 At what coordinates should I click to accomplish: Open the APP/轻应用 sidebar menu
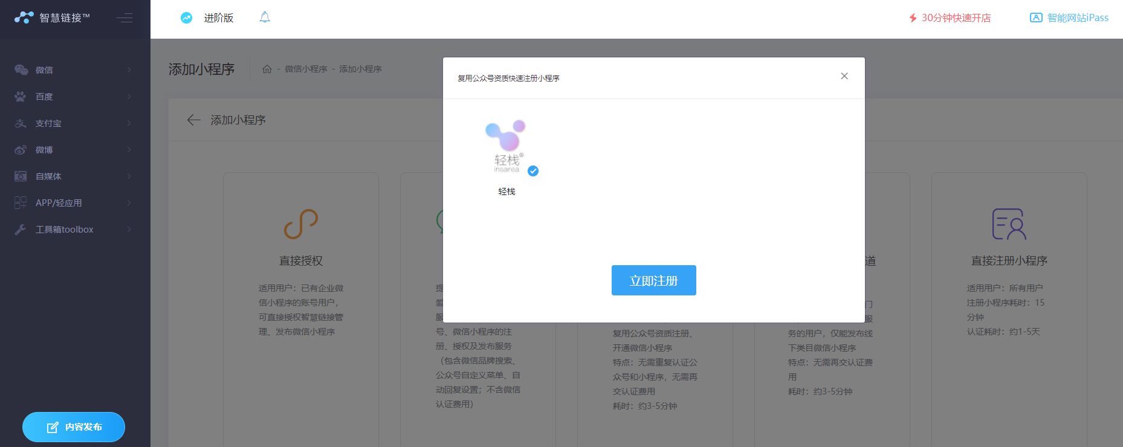click(x=75, y=203)
